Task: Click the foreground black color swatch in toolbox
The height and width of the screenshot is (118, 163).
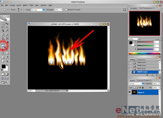Action: coord(4,66)
